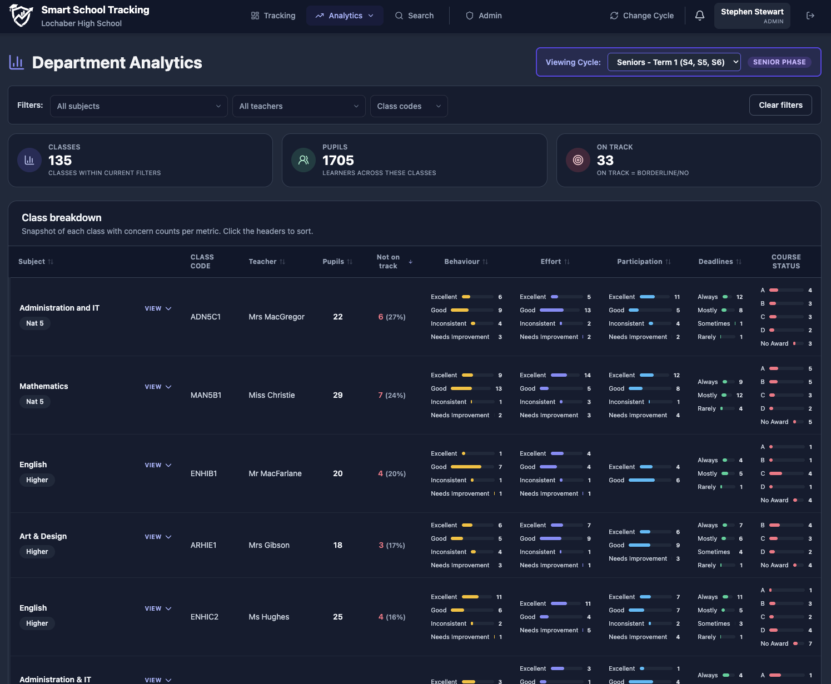Click the Tracking grid icon
This screenshot has width=831, height=684.
pos(255,16)
